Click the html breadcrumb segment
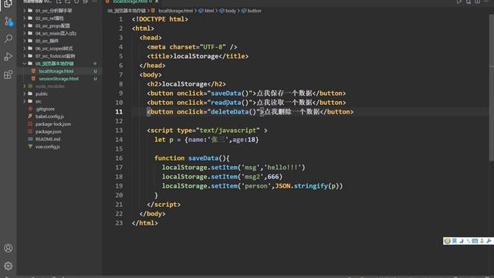The height and width of the screenshot is (278, 494). (209, 11)
